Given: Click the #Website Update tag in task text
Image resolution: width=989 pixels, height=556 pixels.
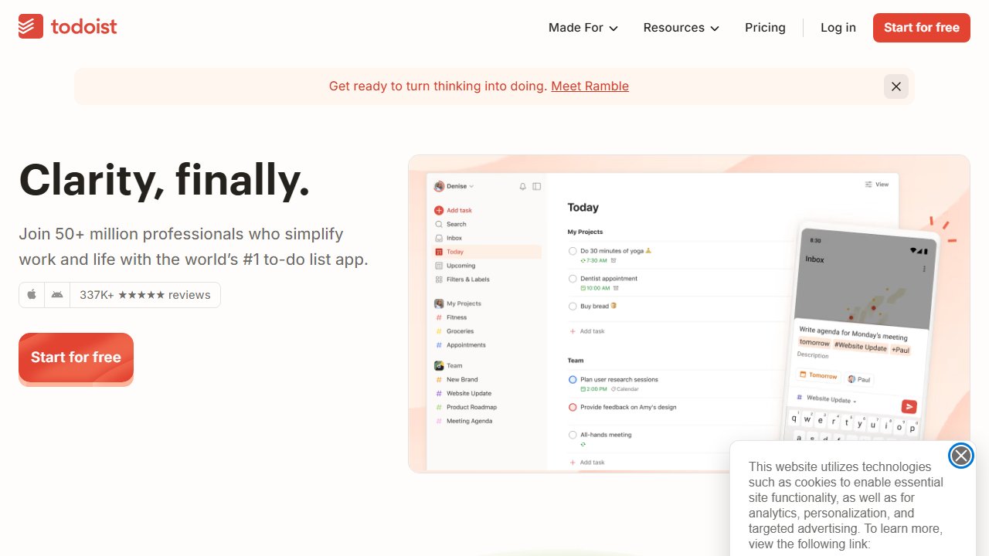Looking at the screenshot, I should pyautogui.click(x=860, y=347).
